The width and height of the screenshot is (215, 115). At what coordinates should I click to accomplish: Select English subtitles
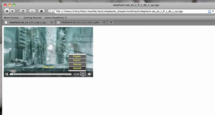coord(77,56)
